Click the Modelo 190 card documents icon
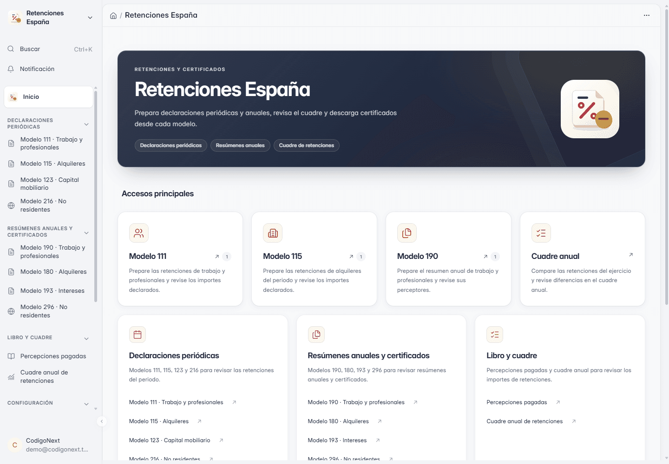 click(407, 233)
